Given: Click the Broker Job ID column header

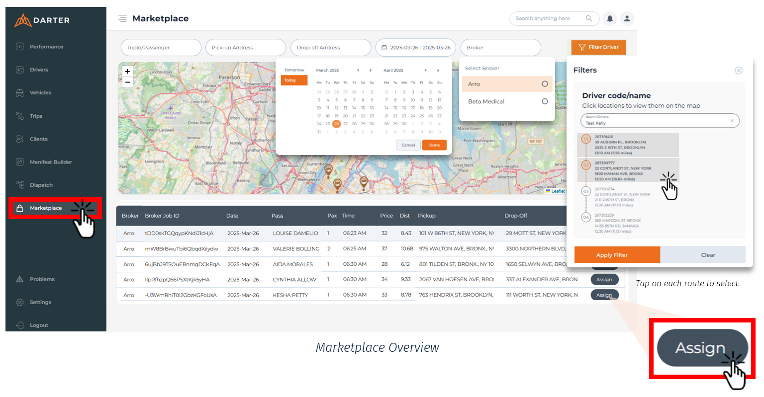Looking at the screenshot, I should point(162,216).
